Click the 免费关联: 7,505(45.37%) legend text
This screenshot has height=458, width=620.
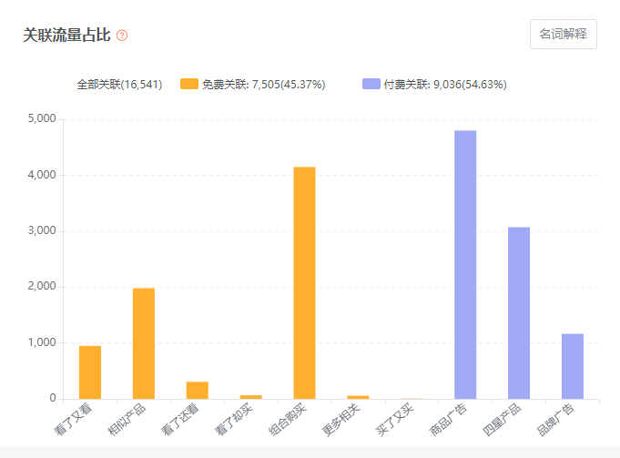coord(264,85)
